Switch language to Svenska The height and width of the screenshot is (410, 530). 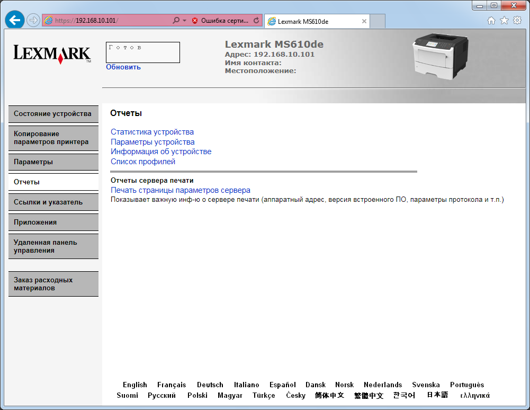tap(426, 385)
